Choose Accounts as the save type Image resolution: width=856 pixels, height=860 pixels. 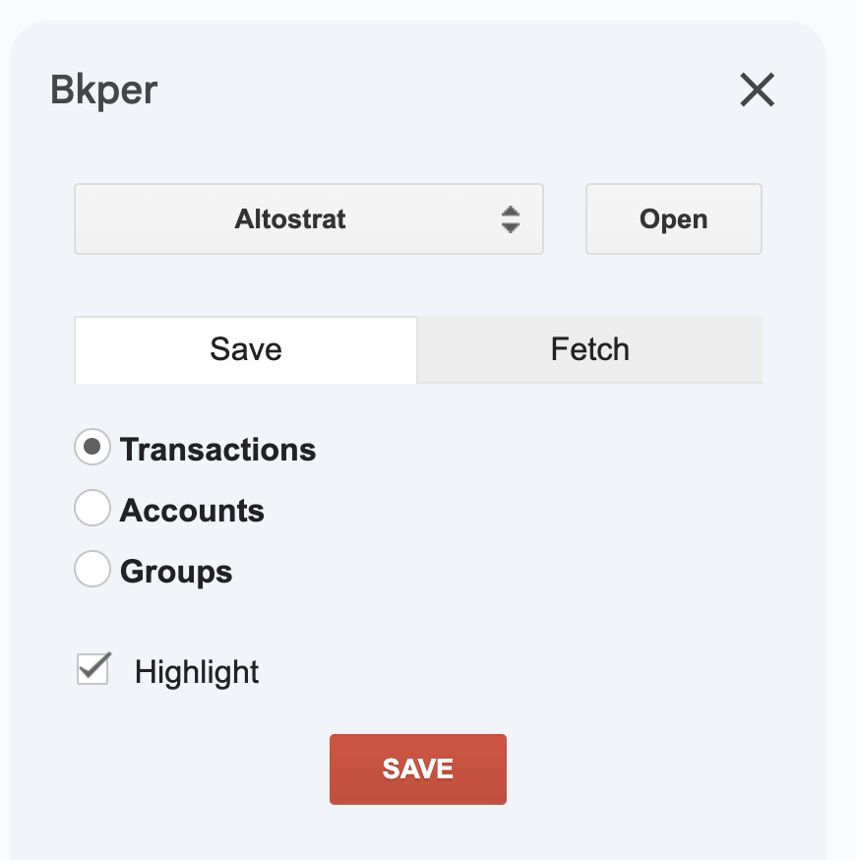[x=92, y=508]
